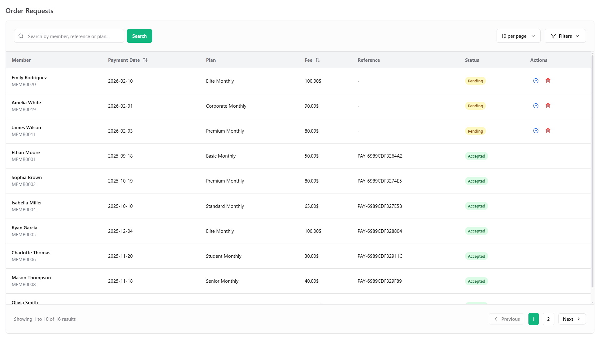This screenshot has width=600, height=337.
Task: Click payment date 2025-12-04
Action: click(x=120, y=231)
